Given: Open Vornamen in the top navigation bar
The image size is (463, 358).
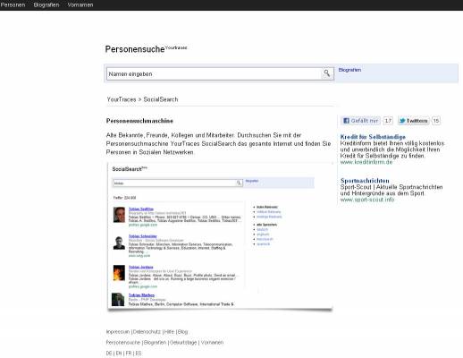Looking at the screenshot, I should pyautogui.click(x=80, y=4).
